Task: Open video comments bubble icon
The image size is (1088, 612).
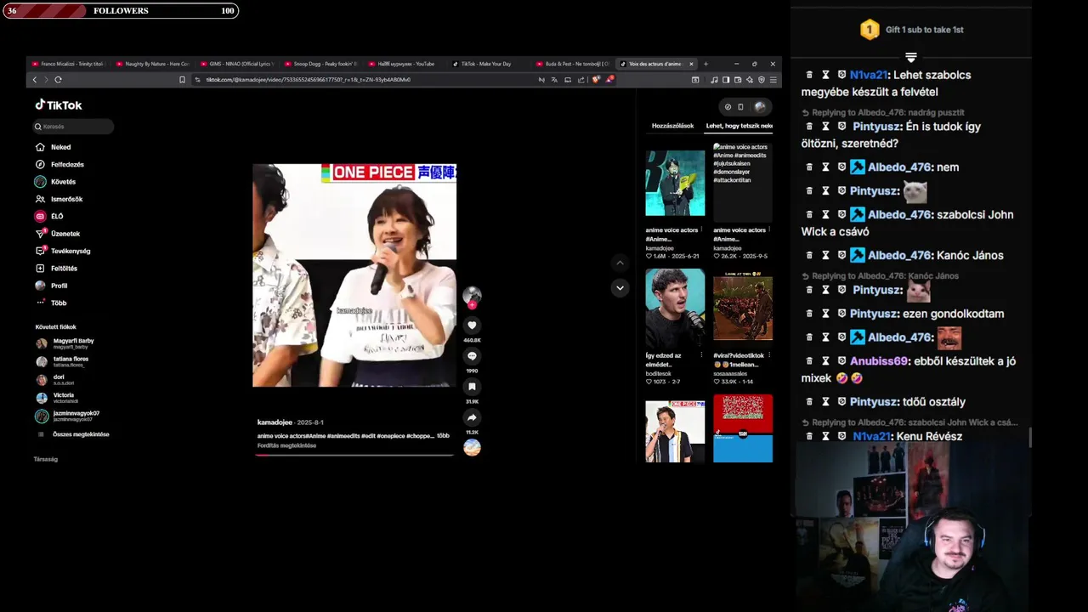Action: (472, 356)
